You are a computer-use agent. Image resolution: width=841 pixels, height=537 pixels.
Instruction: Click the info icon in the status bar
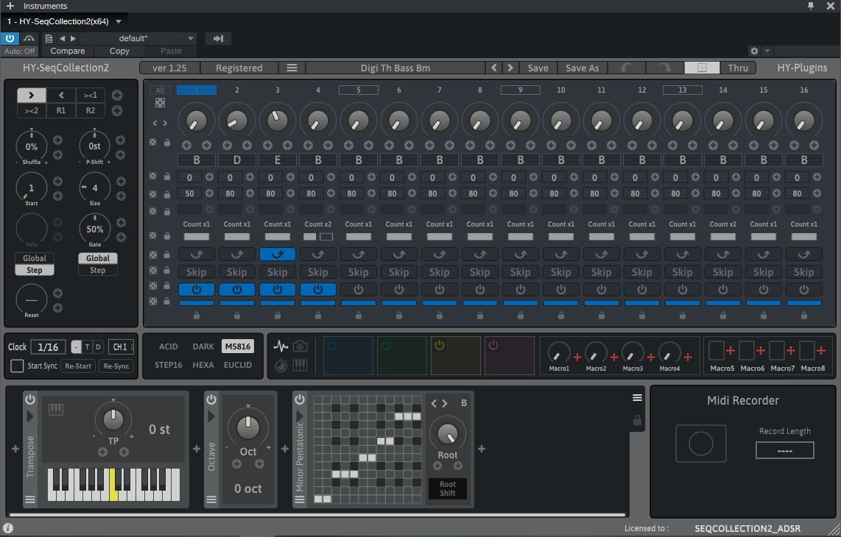pos(7,528)
